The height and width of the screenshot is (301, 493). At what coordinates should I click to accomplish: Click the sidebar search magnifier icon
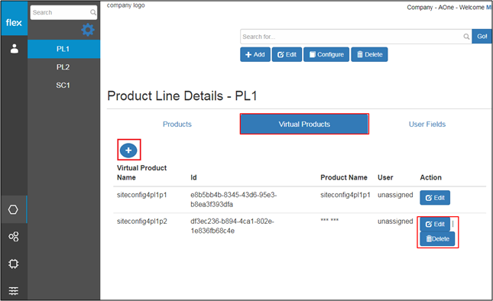click(92, 12)
